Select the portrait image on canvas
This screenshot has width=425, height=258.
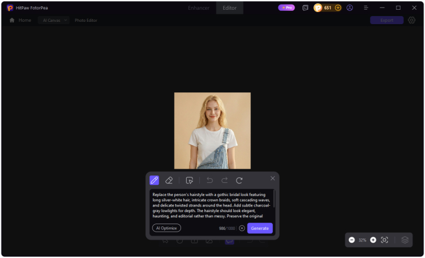(213, 131)
